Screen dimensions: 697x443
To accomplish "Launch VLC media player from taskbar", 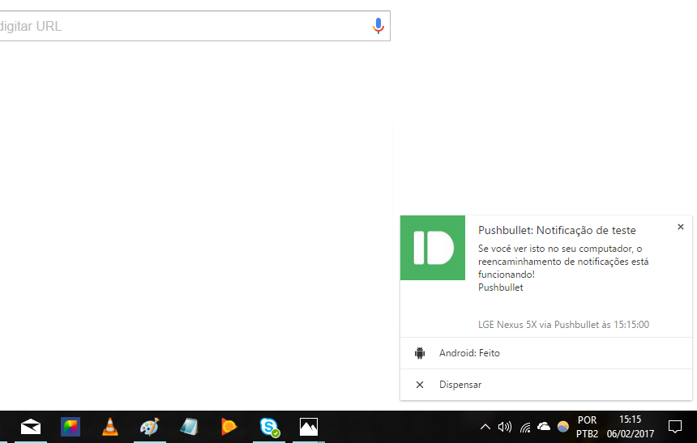I will (110, 427).
